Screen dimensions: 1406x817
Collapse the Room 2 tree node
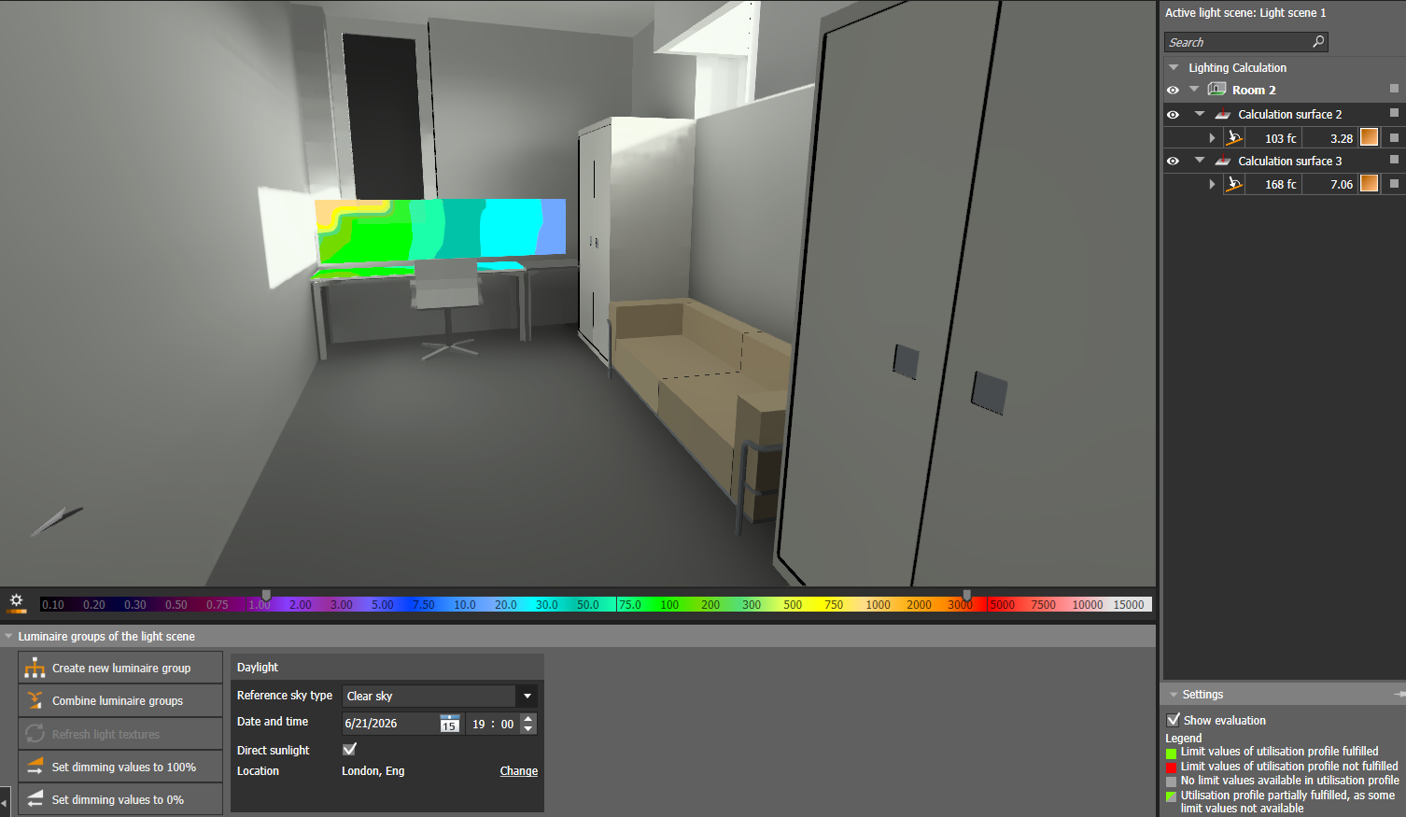1194,90
